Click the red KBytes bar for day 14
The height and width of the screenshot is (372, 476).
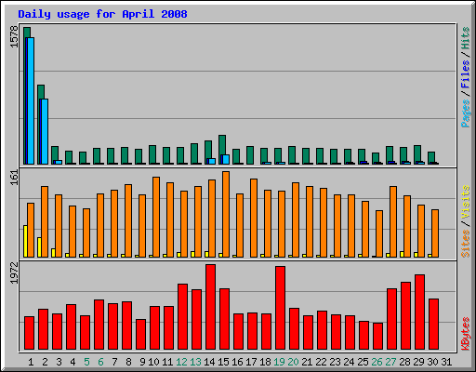(x=210, y=307)
